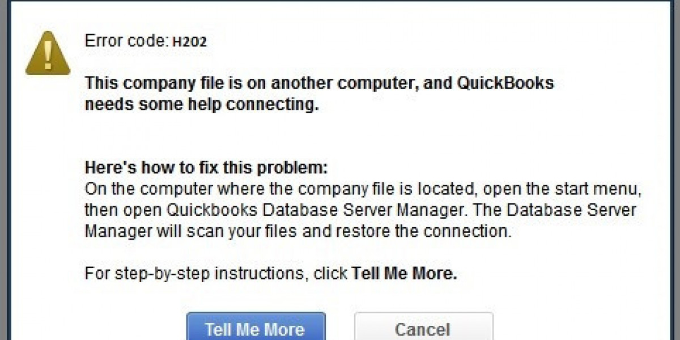This screenshot has width=680, height=340.
Task: Click the "Error code:" label
Action: pyautogui.click(x=117, y=41)
